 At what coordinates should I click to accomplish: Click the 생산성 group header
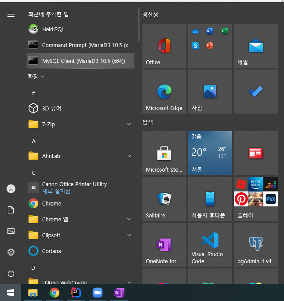tap(150, 15)
